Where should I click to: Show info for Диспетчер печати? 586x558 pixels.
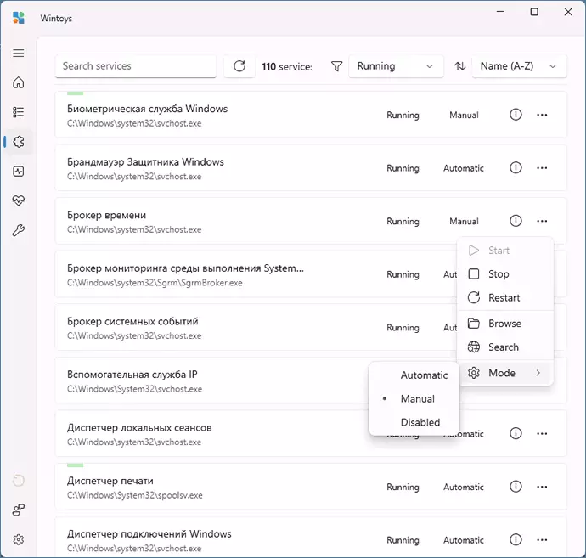[x=516, y=487]
